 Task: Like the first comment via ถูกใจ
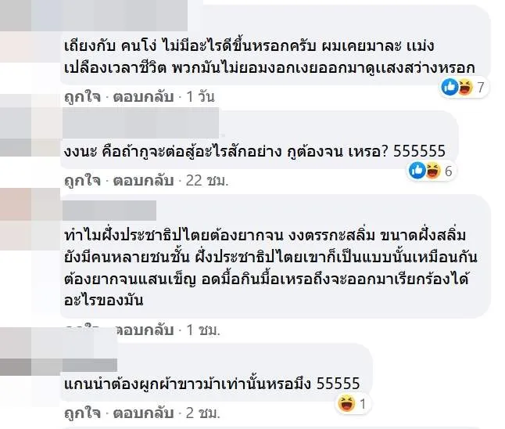point(82,97)
